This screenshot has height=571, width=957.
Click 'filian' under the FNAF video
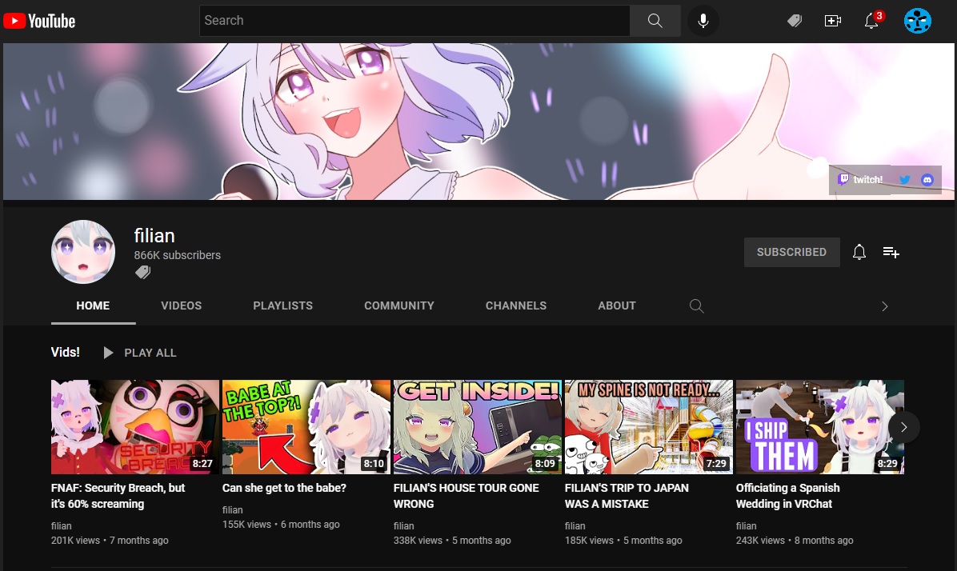click(x=61, y=526)
